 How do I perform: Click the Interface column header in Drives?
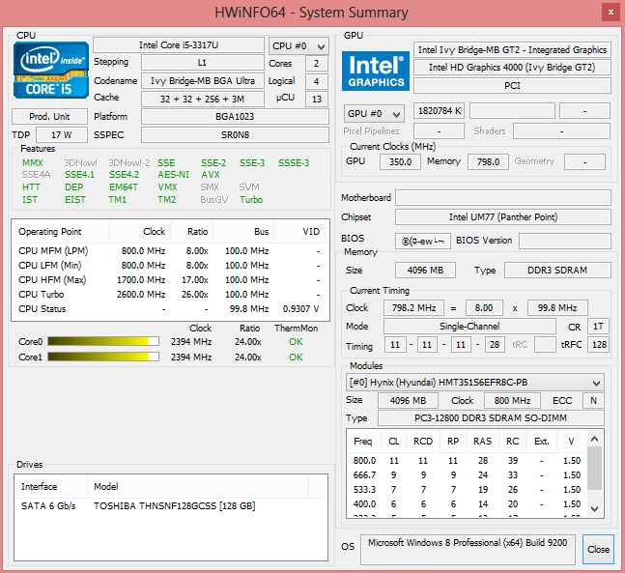[x=51, y=486]
